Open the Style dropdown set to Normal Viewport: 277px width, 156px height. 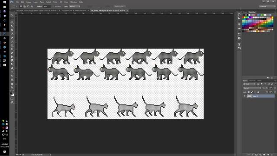point(74,6)
